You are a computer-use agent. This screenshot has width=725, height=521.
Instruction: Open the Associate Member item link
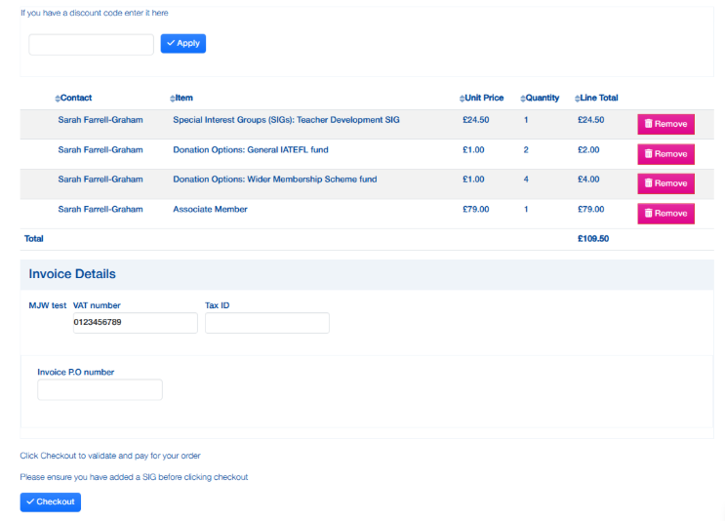pyautogui.click(x=210, y=209)
